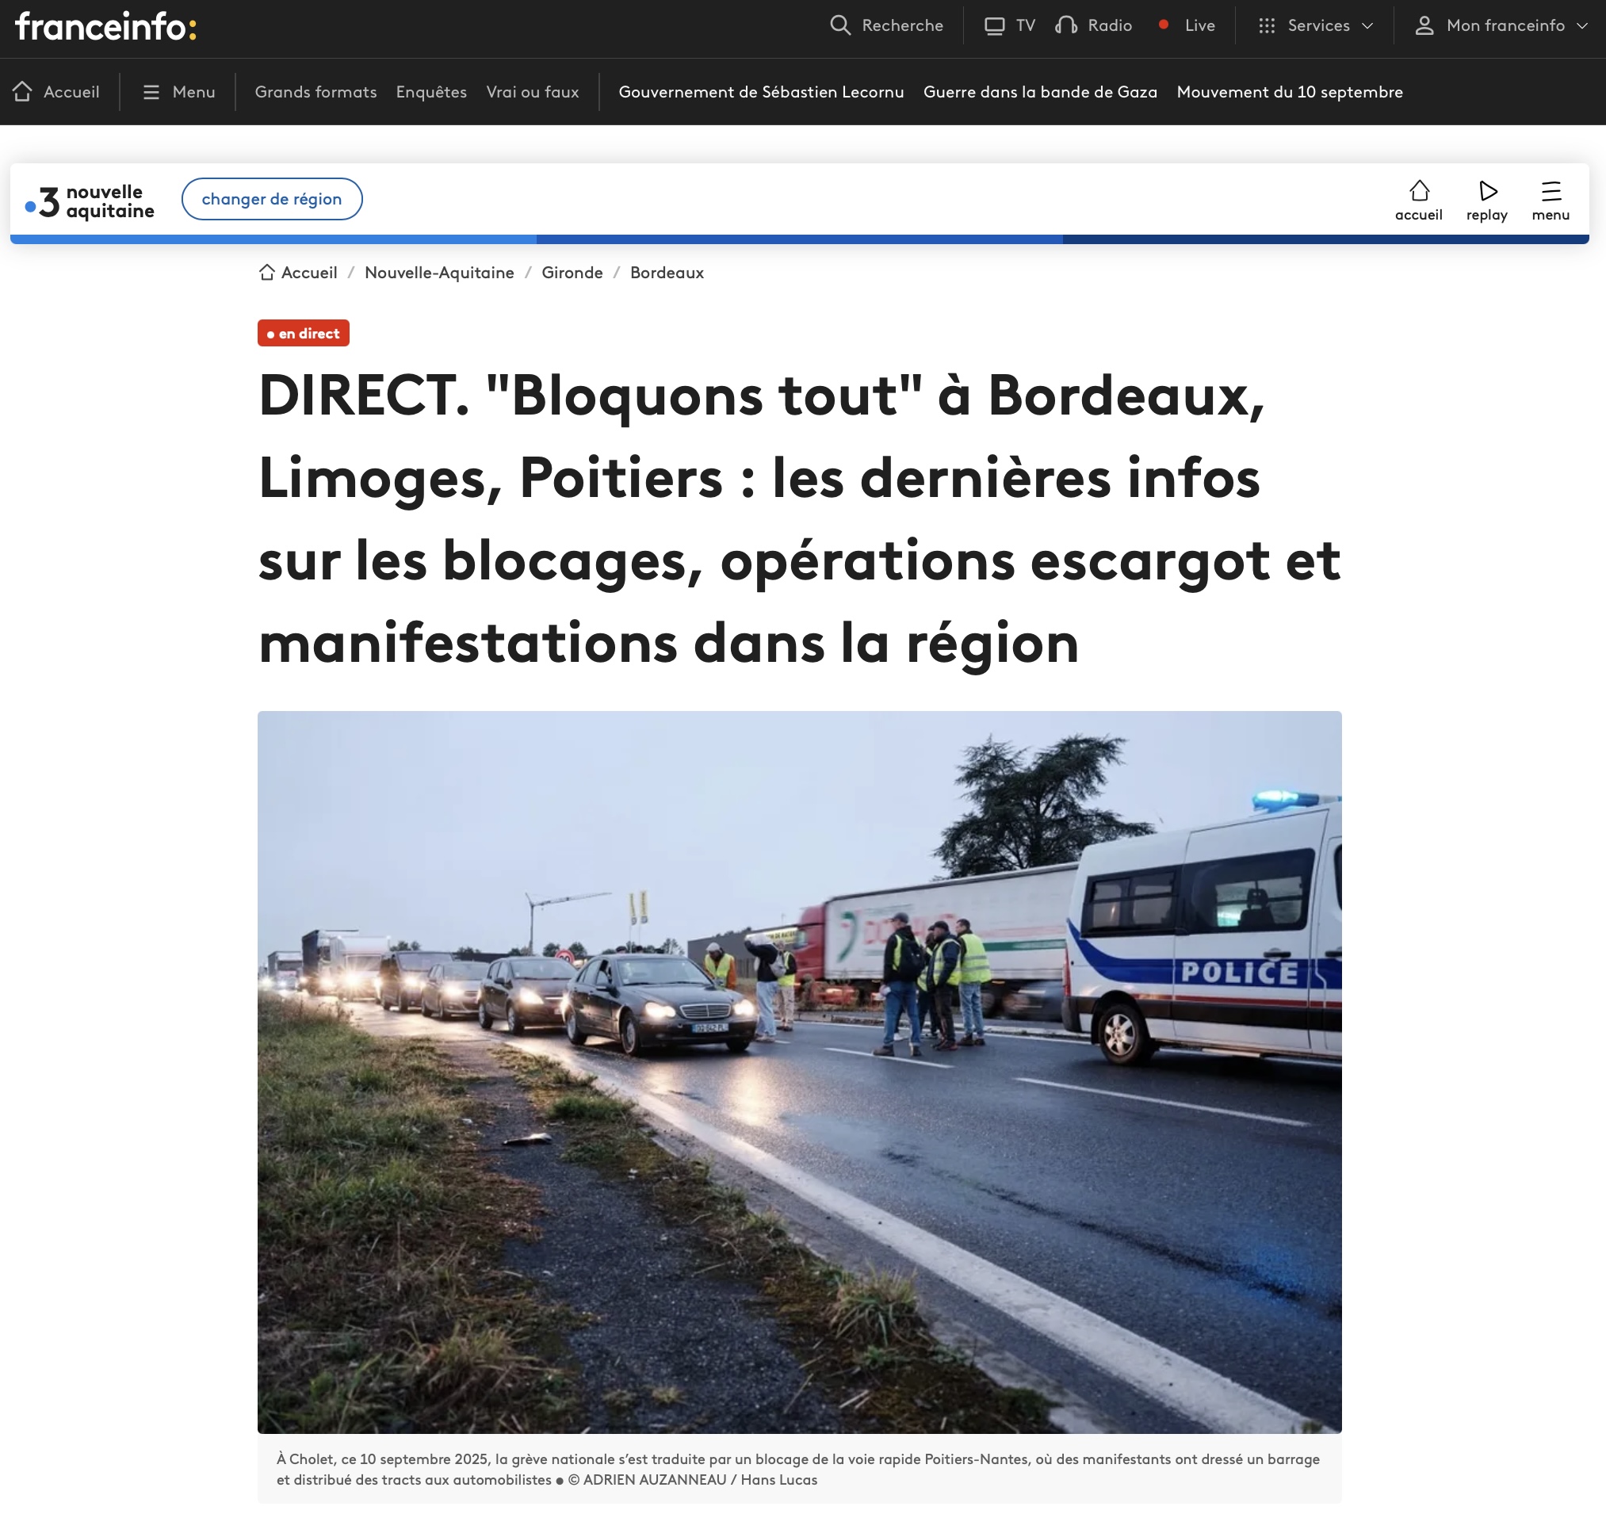Viewport: 1606px width, 1514px height.
Task: Click the Cholet blockade article photo
Action: click(799, 1071)
